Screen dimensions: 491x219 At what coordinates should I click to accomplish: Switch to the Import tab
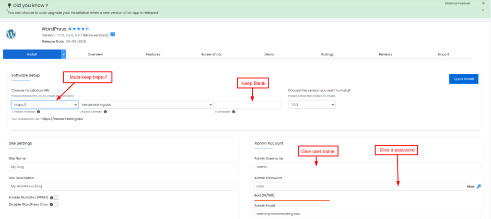pyautogui.click(x=444, y=55)
